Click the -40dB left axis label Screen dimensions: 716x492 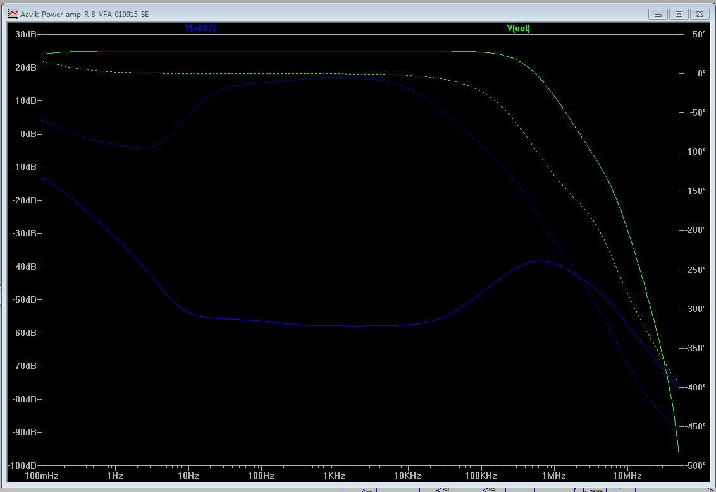tap(24, 267)
